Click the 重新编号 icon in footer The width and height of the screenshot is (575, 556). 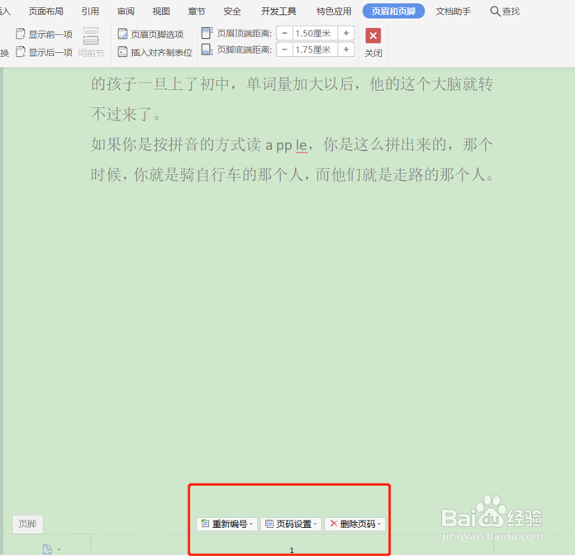[206, 524]
